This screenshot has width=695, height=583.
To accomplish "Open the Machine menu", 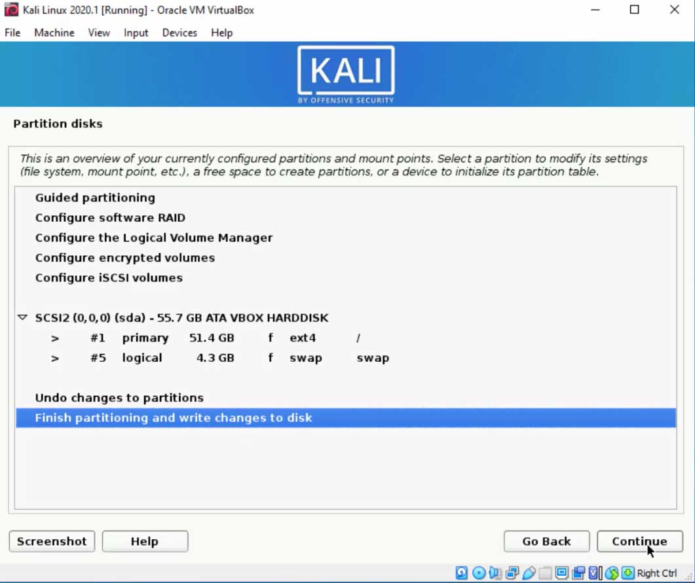I will tap(54, 33).
